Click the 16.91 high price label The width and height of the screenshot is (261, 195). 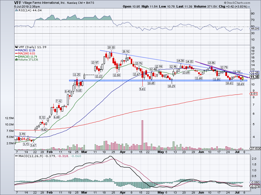point(126,52)
